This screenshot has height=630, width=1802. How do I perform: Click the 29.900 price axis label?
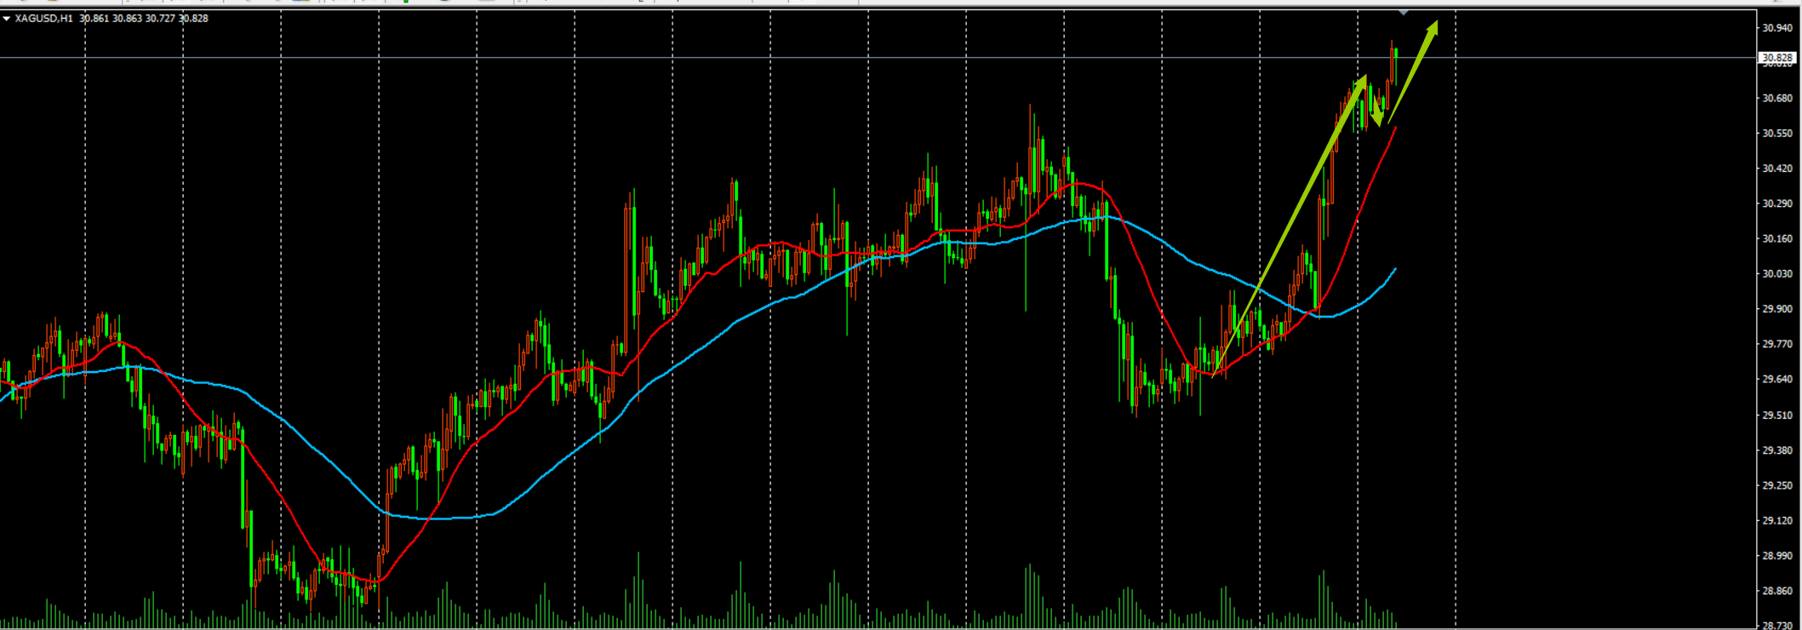coord(1777,309)
